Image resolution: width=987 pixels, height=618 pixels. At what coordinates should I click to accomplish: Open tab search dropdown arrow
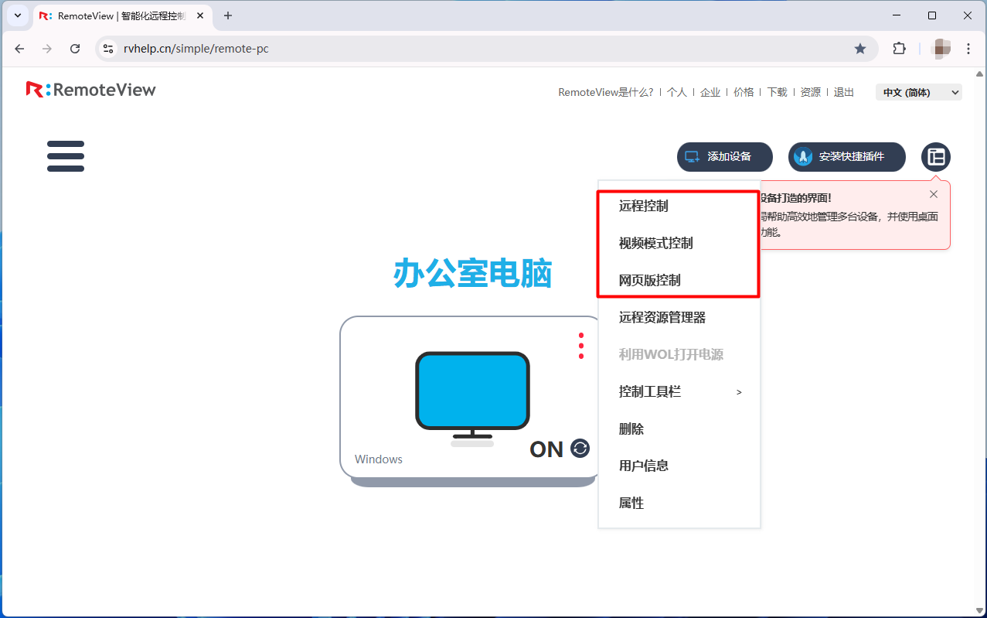coord(18,15)
